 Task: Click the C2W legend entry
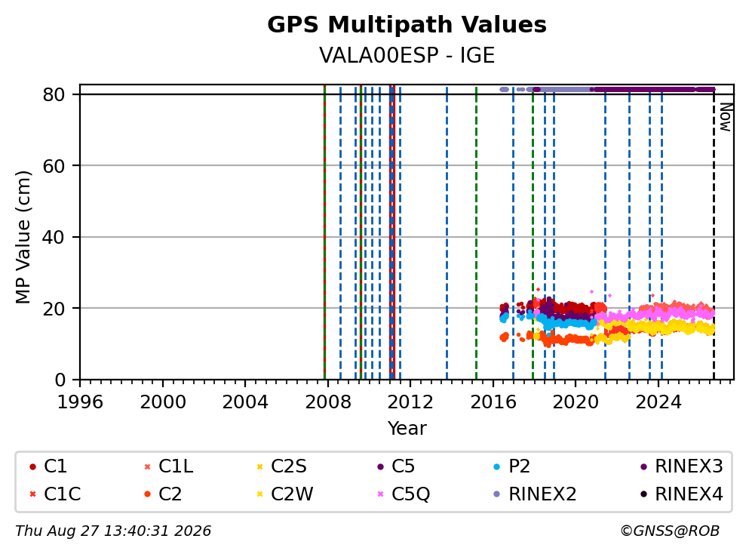coord(284,494)
